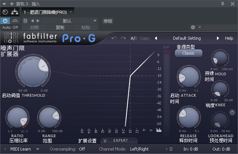Click Attack knob
Viewport: 238px width, 154px height.
tap(189, 77)
